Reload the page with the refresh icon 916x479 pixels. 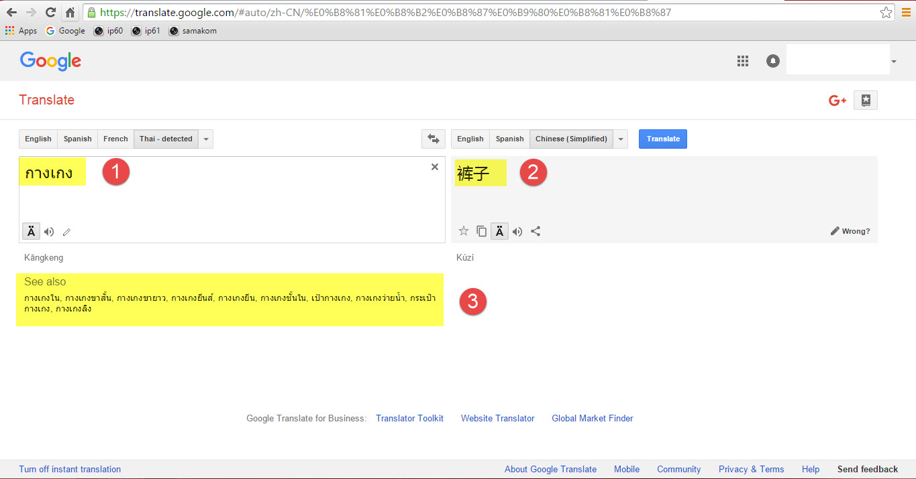coord(50,12)
